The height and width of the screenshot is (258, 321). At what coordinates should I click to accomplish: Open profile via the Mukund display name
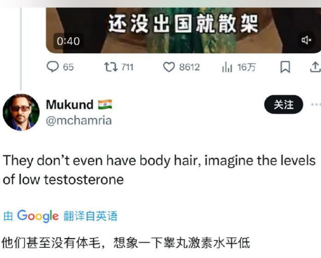pos(70,104)
